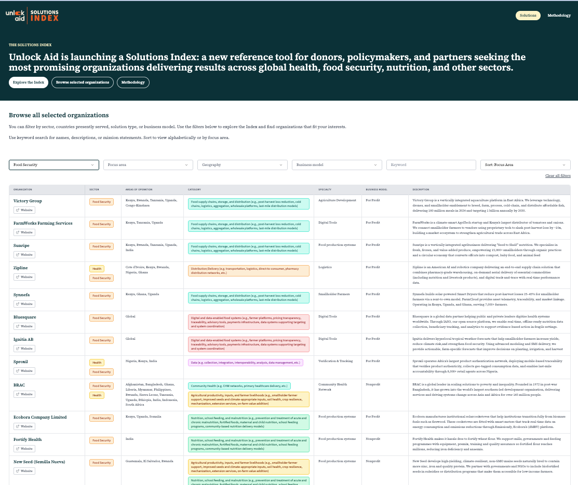Click the Explore the Index button
Image resolution: width=578 pixels, height=485 pixels.
29,82
